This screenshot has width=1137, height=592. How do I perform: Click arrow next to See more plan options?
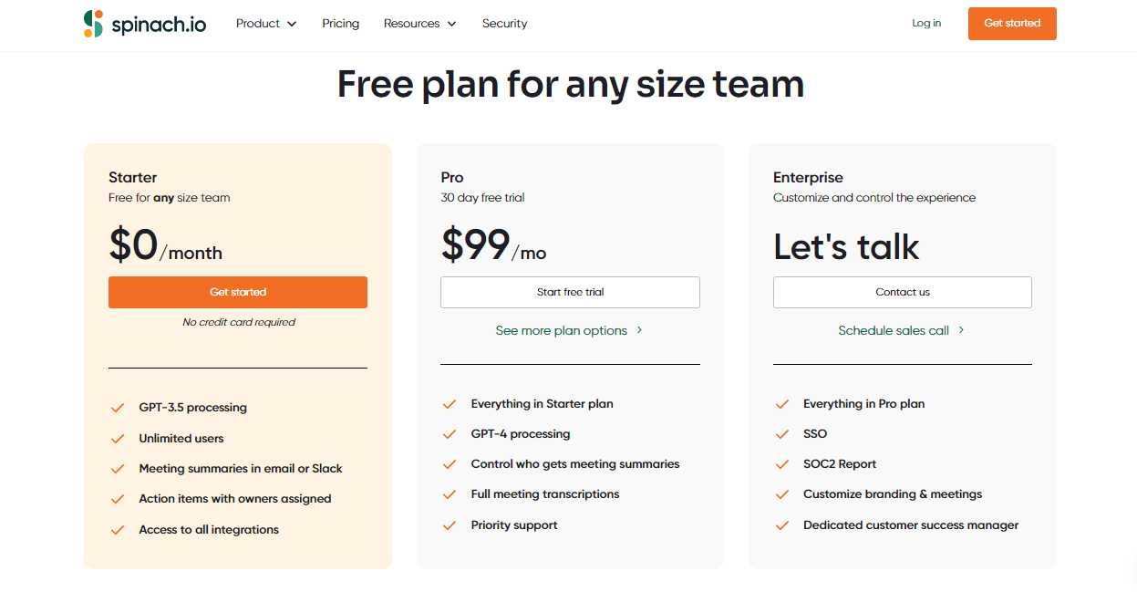[x=639, y=330]
